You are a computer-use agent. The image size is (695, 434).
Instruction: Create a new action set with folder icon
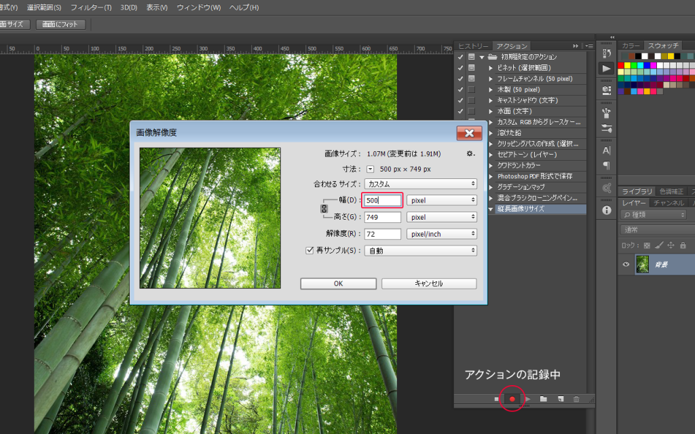(x=544, y=399)
